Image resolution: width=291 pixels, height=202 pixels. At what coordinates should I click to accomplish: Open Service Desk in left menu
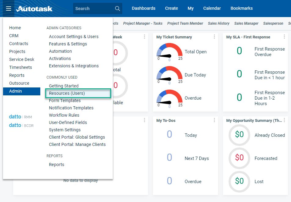coord(22,59)
